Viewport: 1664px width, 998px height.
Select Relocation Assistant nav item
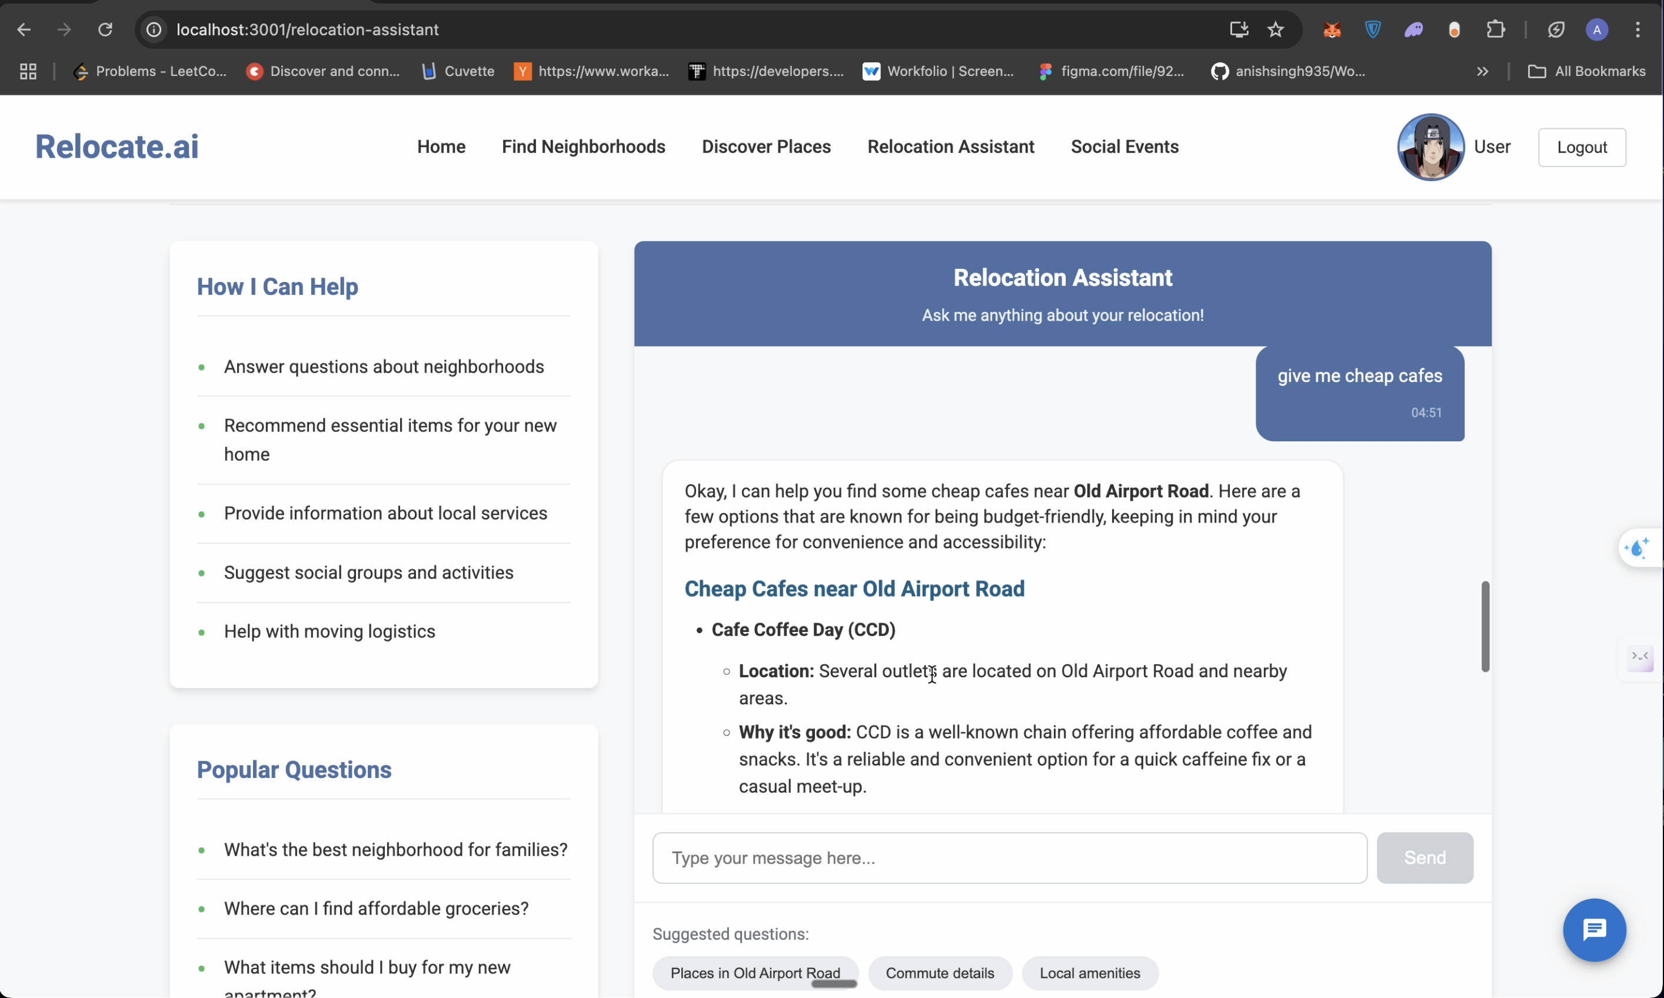[x=951, y=147]
